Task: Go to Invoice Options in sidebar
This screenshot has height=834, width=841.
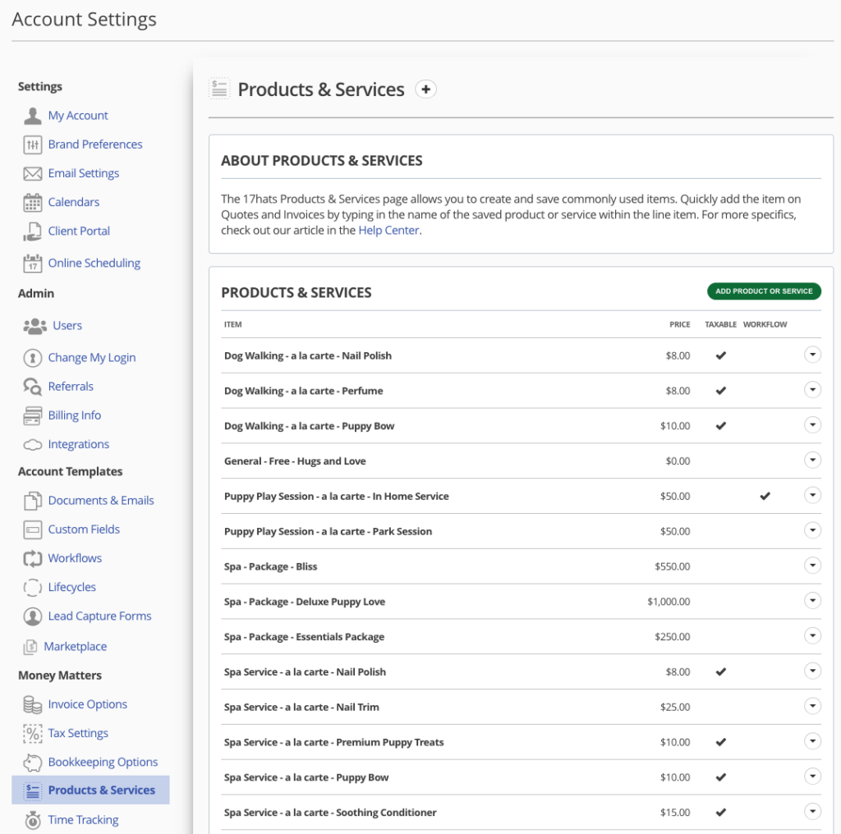Action: pos(87,704)
